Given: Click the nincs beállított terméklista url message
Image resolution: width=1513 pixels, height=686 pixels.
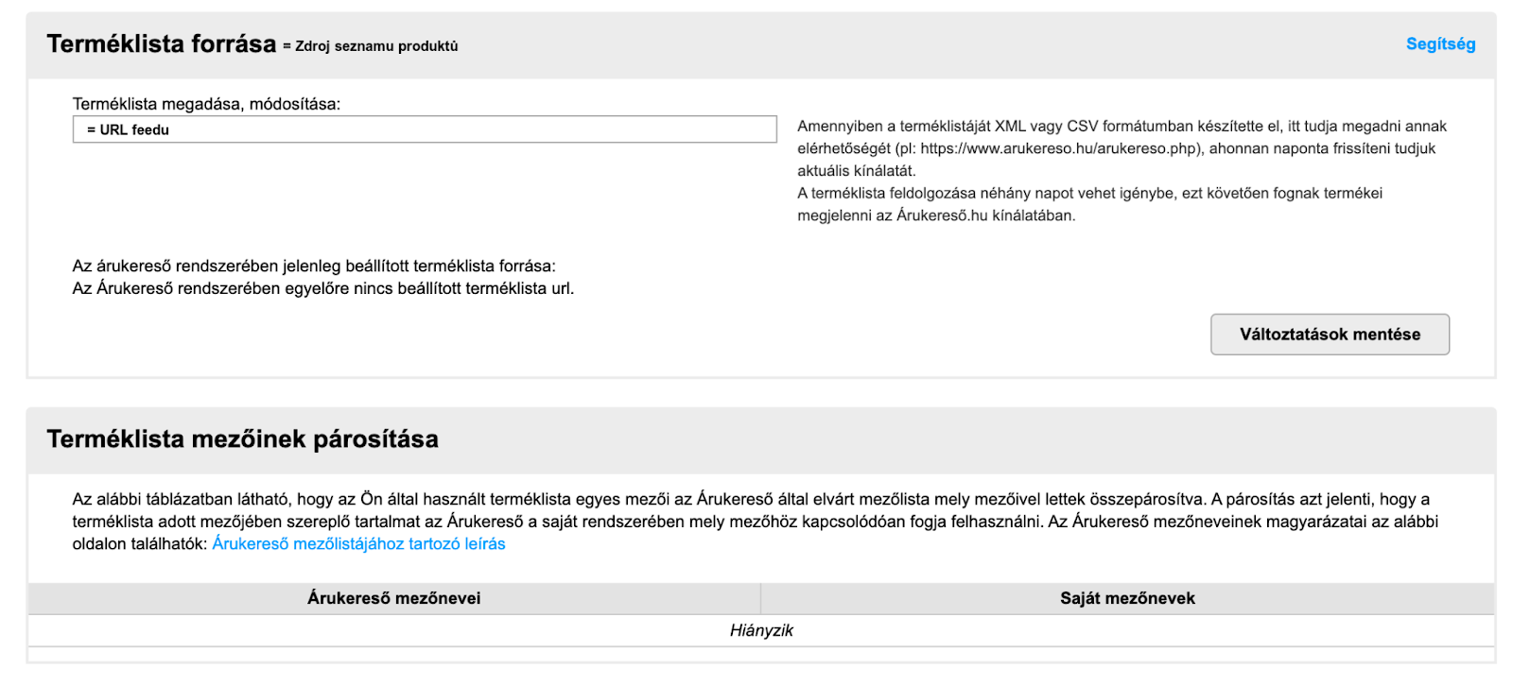Looking at the screenshot, I should 323,288.
